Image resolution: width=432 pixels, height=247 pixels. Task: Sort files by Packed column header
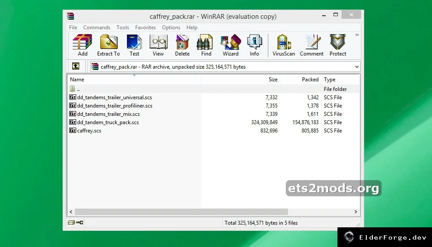click(300, 80)
